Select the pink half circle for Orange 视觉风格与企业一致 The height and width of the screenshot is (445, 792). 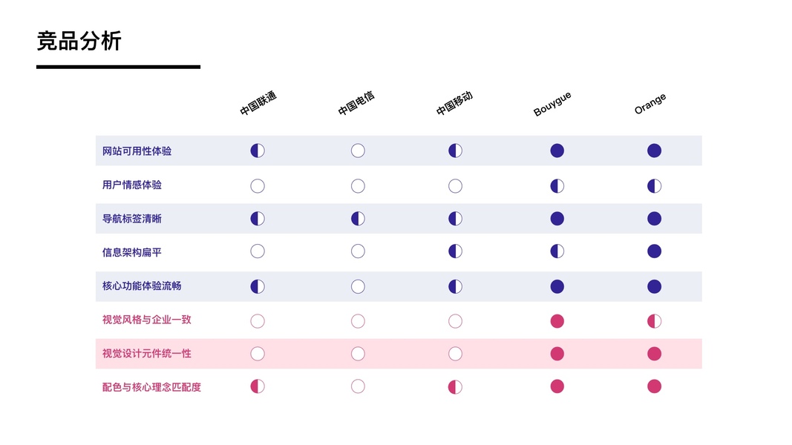pos(654,321)
